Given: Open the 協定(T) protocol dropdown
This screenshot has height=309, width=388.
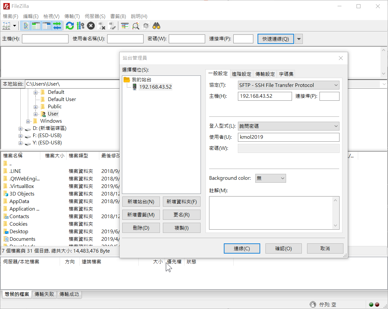Looking at the screenshot, I should [288, 85].
